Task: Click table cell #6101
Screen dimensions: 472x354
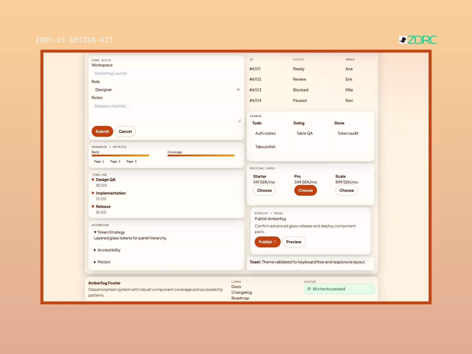Action: 255,69
